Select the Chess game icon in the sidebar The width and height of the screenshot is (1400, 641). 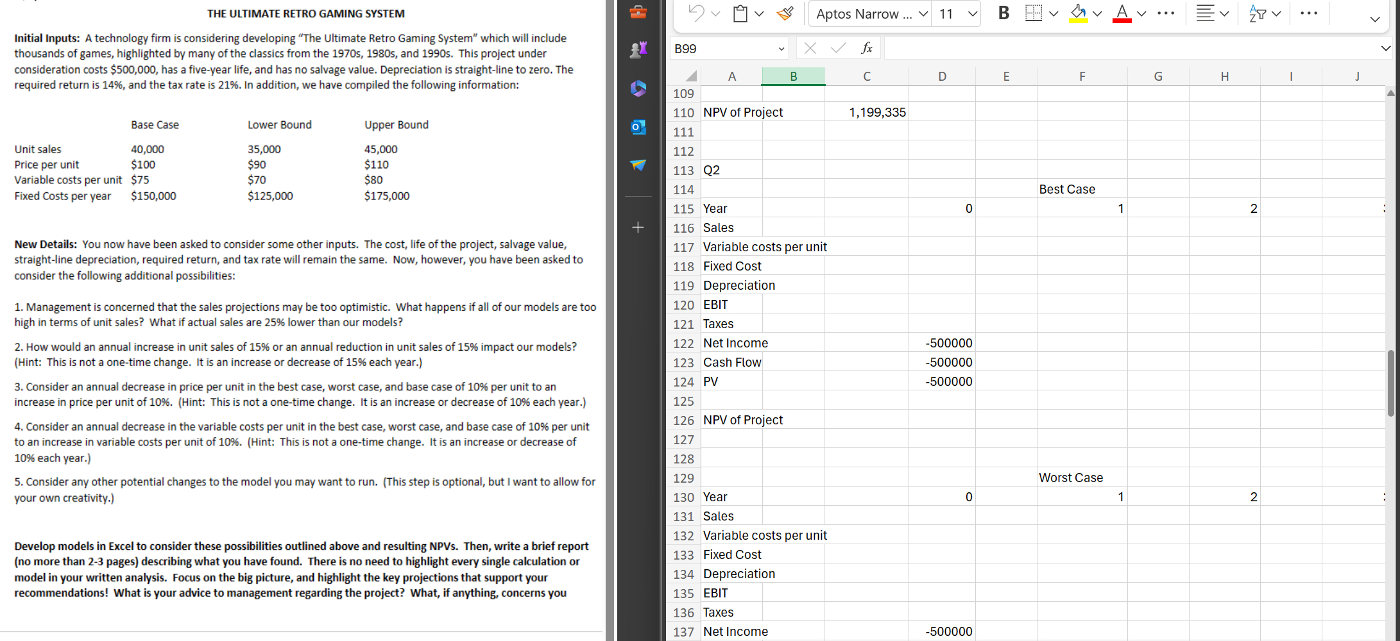(638, 49)
